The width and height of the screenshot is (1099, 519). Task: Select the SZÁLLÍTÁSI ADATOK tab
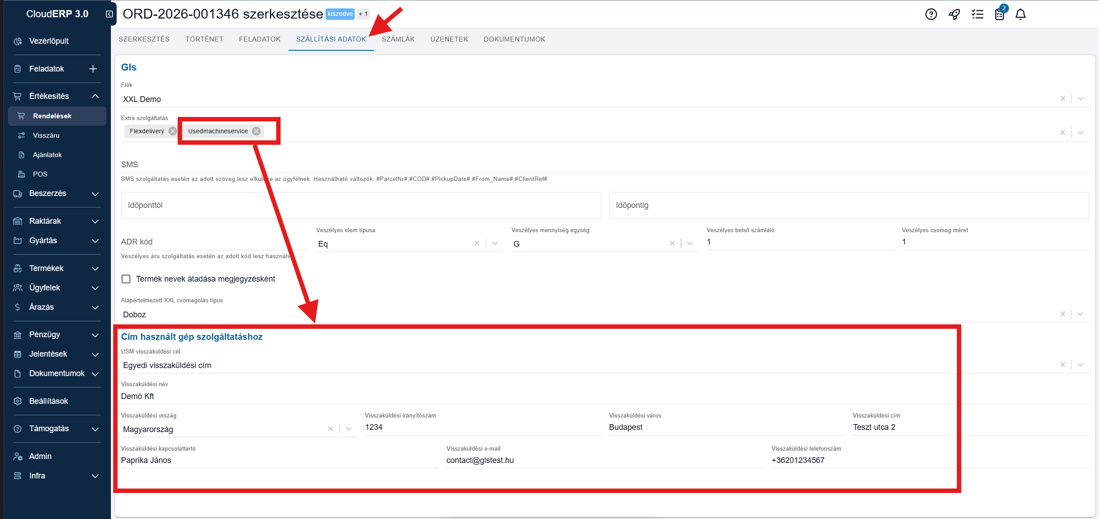tap(331, 39)
